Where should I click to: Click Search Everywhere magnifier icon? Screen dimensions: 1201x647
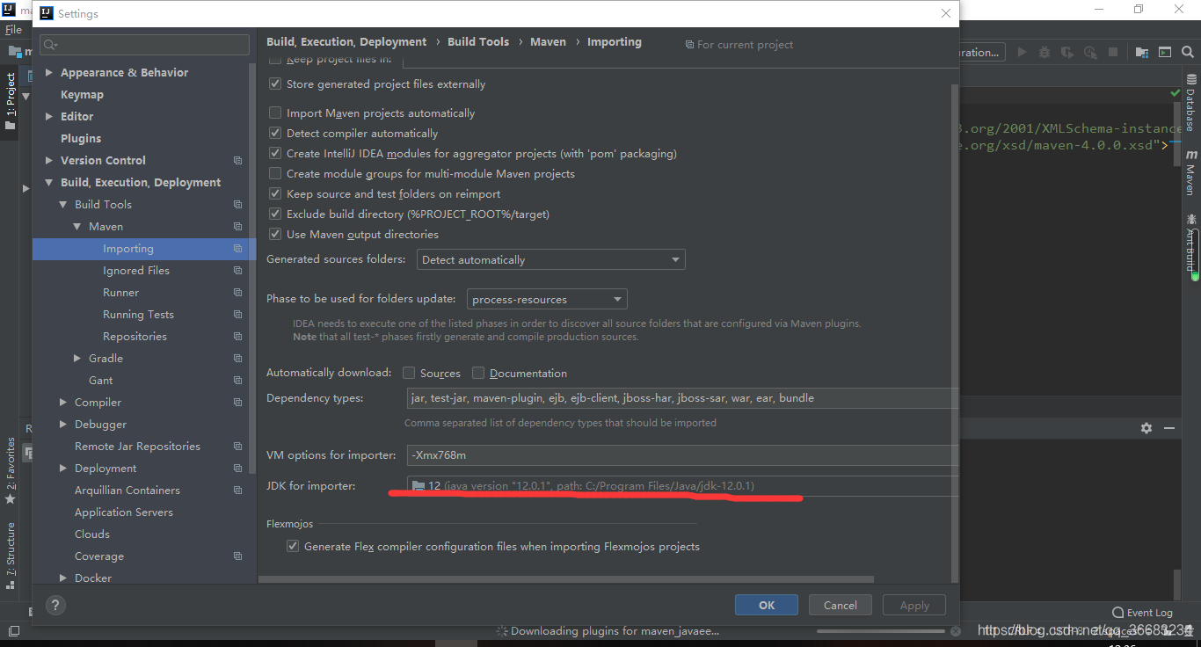(1187, 52)
